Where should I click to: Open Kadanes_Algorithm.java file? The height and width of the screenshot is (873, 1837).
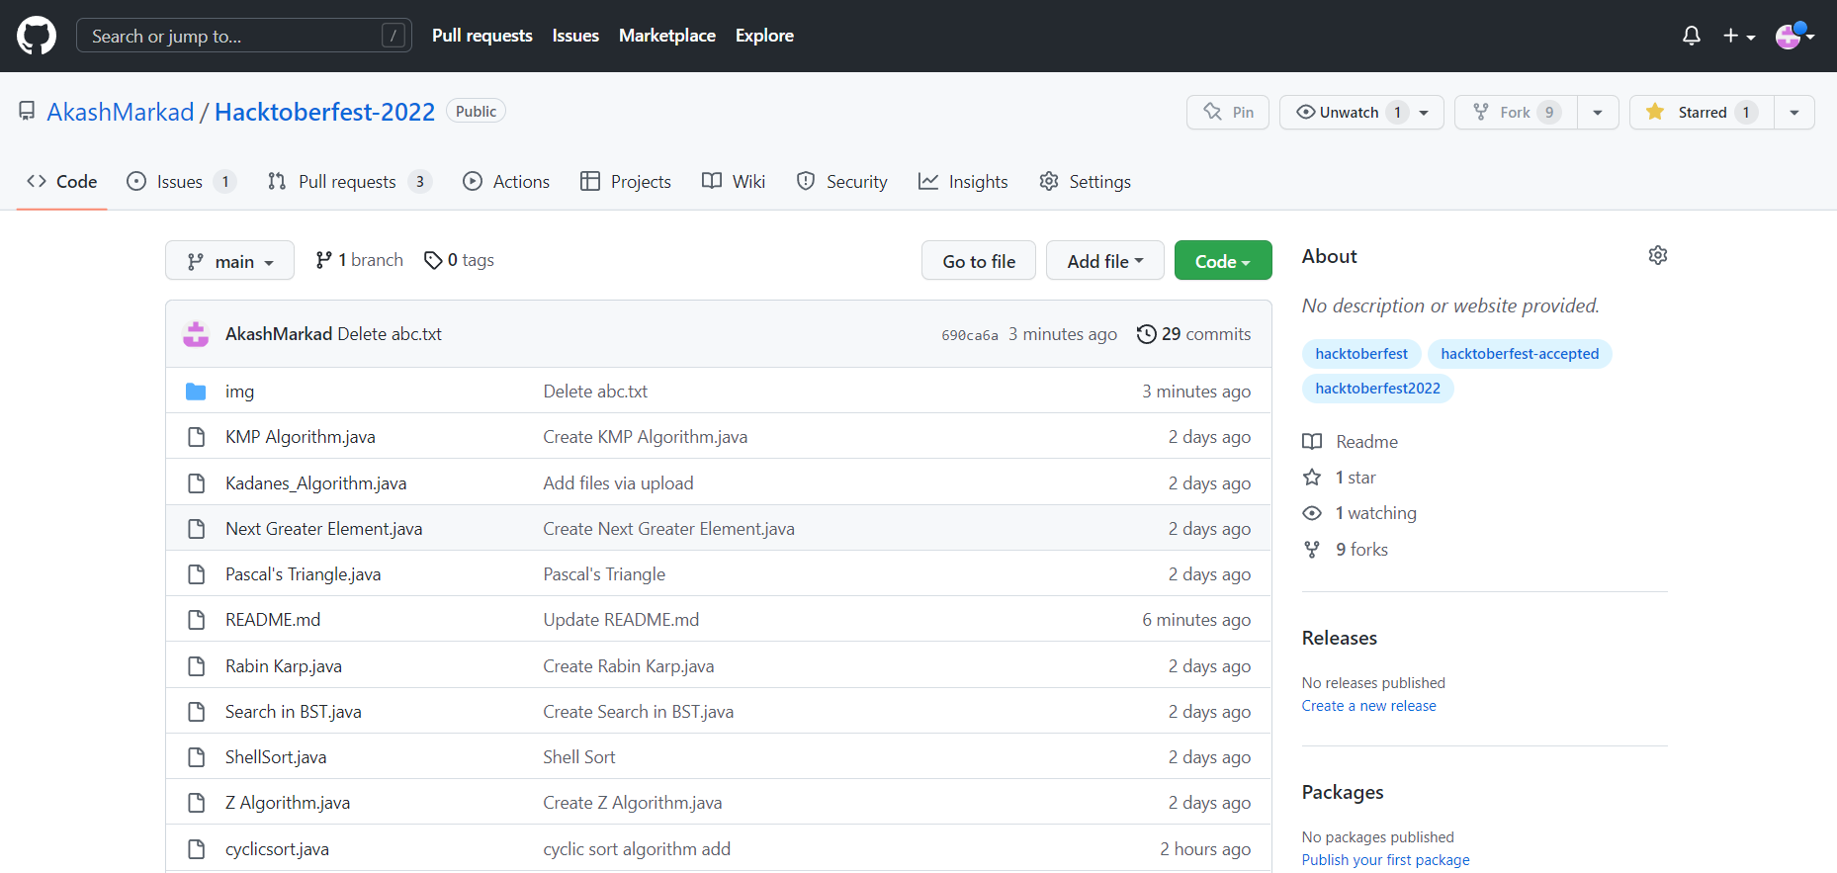click(315, 483)
